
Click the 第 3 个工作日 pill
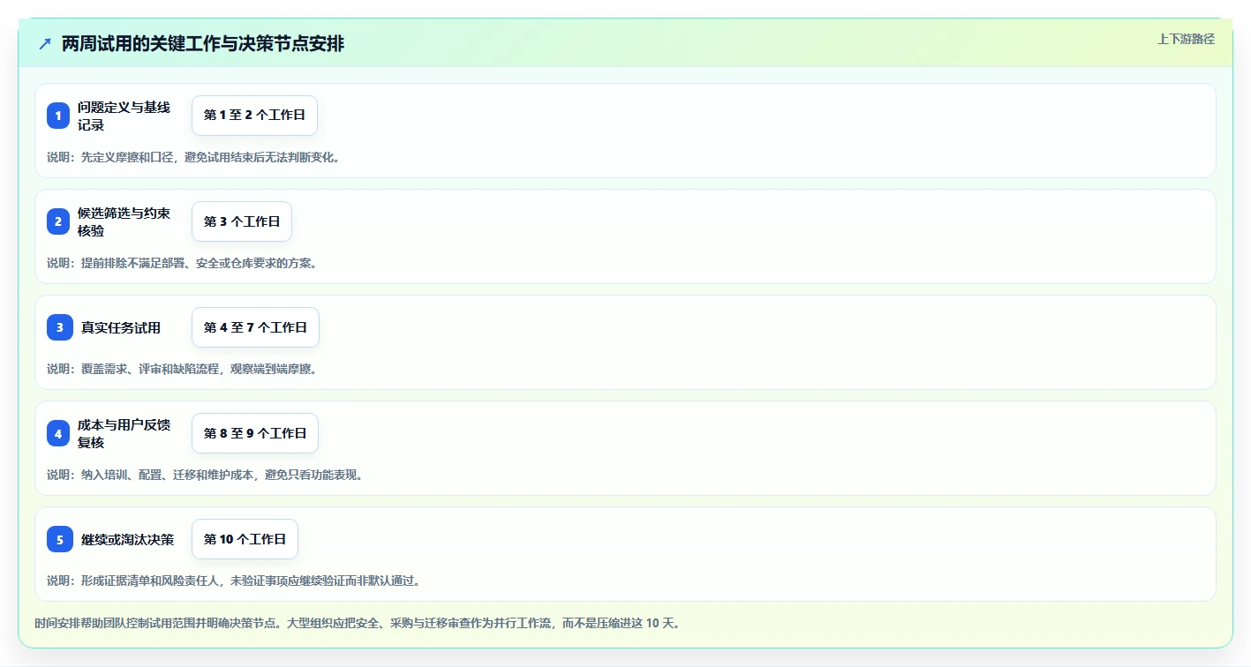[x=242, y=221]
